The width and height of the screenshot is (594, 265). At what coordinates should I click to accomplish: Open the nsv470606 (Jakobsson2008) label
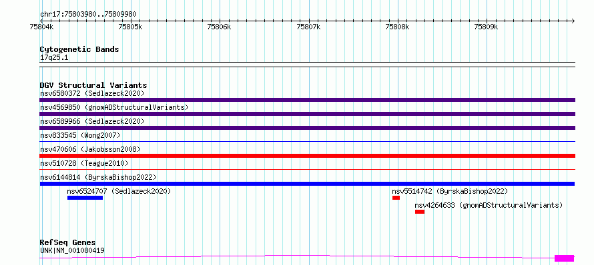tap(90, 149)
